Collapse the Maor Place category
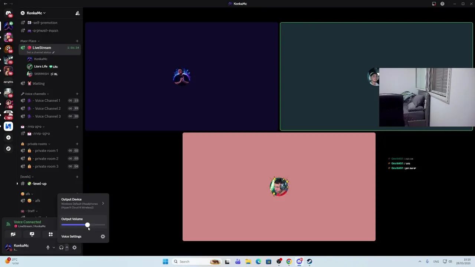Screen dimensions: 475x267 [30, 41]
